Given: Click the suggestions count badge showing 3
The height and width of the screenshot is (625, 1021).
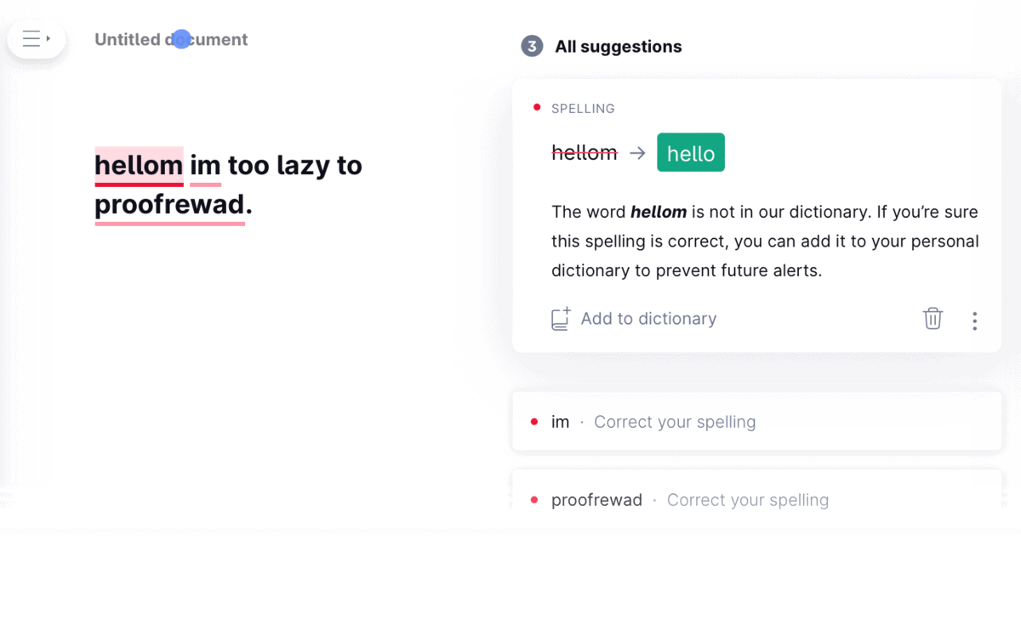Looking at the screenshot, I should 532,46.
